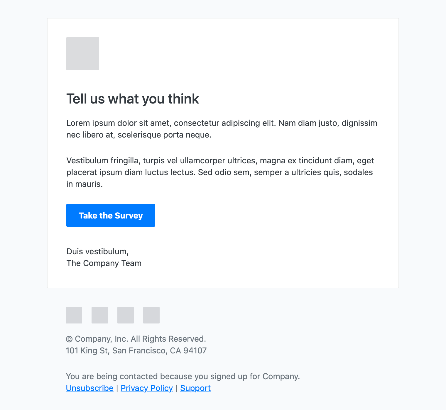Select the Company Team signature line

[104, 263]
